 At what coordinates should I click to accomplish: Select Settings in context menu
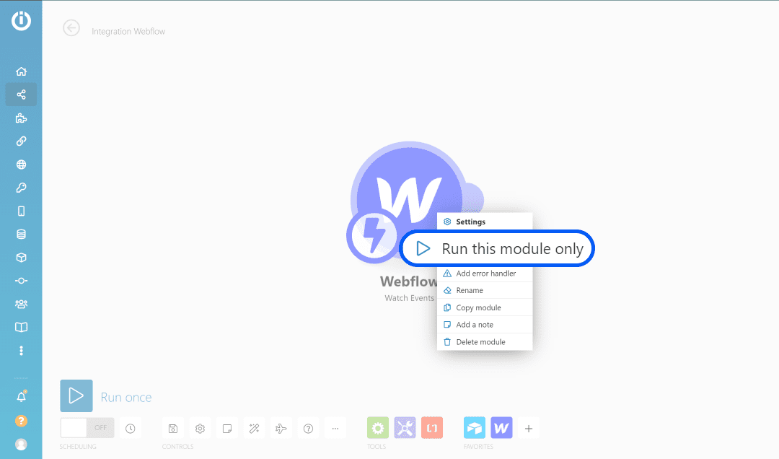tap(485, 222)
